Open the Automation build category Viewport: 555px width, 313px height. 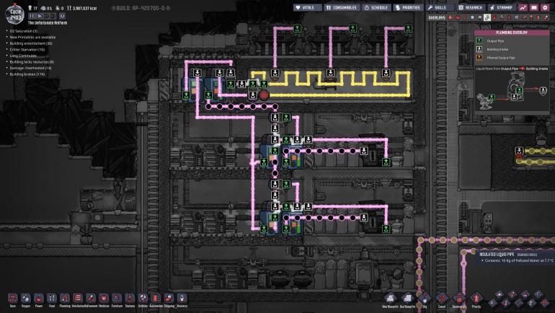coord(156,299)
